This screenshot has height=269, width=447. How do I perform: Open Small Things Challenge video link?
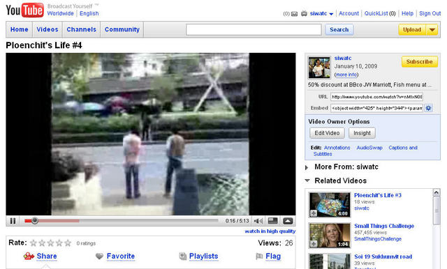(x=384, y=226)
